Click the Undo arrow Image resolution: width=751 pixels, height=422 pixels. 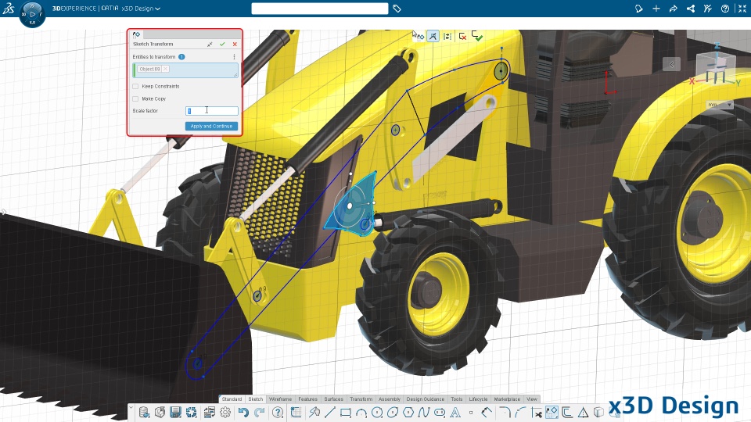click(243, 413)
